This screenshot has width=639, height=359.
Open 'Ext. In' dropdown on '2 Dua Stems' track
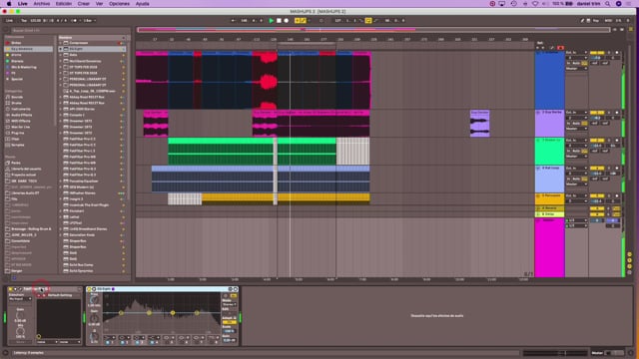pos(576,113)
